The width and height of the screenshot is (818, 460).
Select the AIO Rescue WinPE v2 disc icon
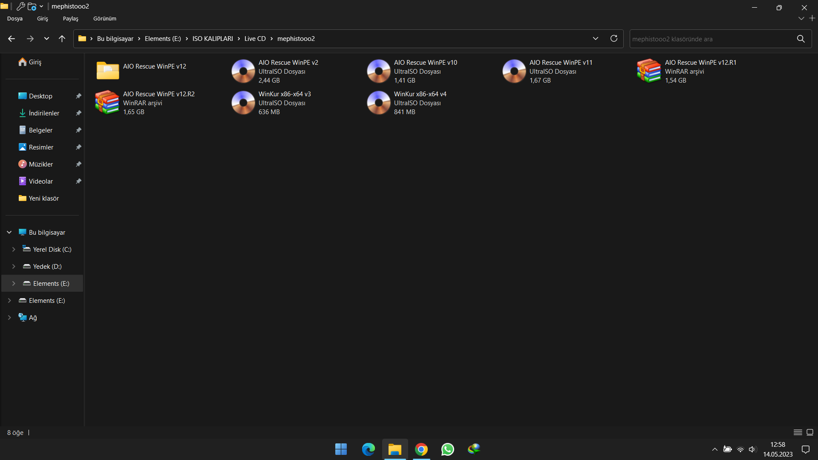[243, 71]
